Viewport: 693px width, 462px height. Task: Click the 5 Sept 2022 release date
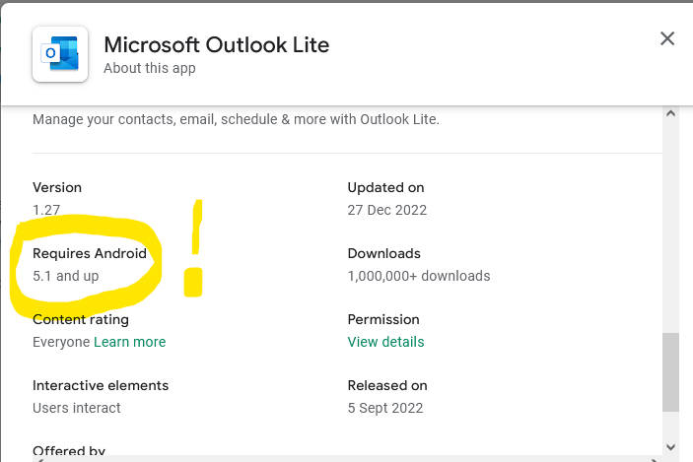click(x=385, y=408)
